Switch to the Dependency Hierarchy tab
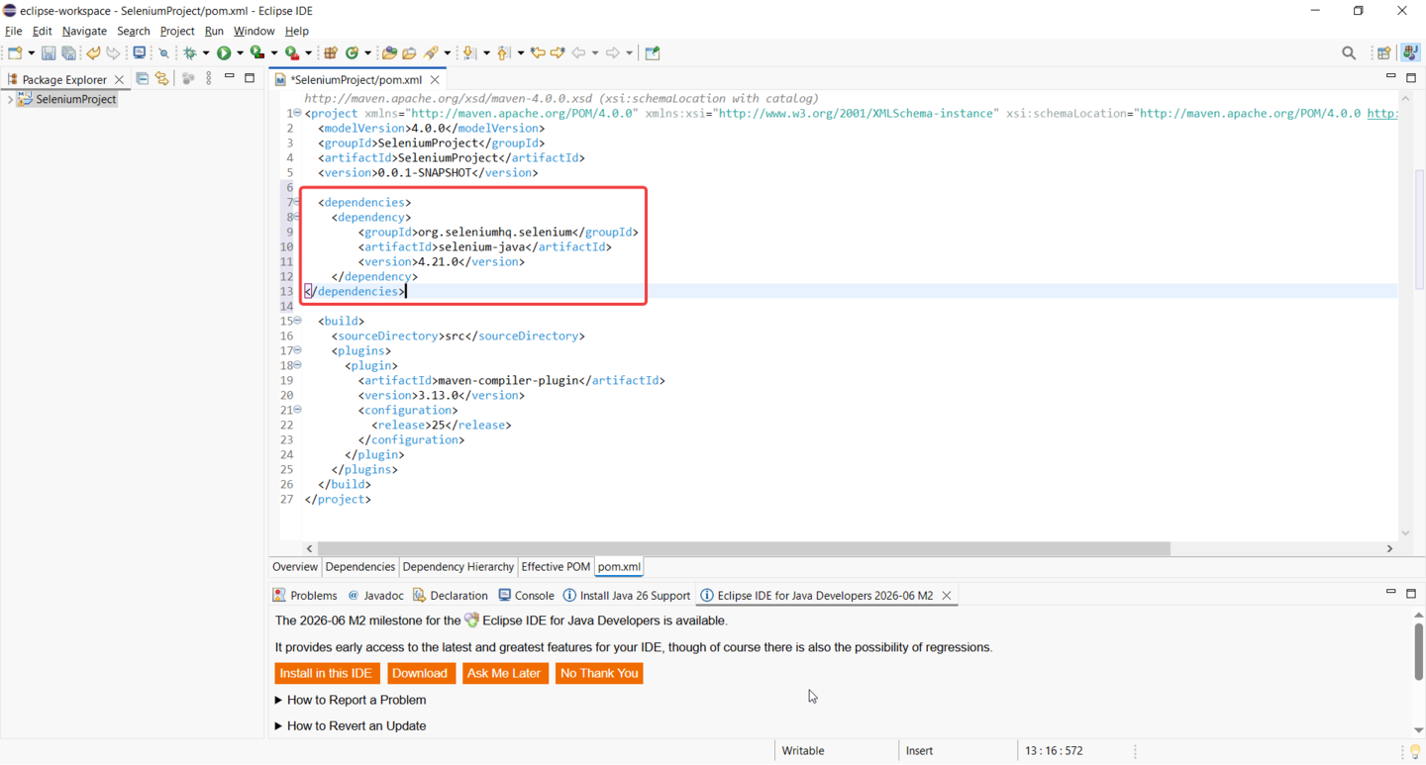The image size is (1426, 765). point(458,567)
